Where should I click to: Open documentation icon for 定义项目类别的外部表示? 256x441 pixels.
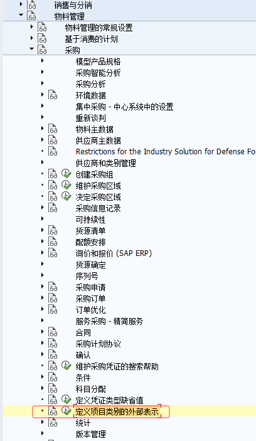[53, 412]
